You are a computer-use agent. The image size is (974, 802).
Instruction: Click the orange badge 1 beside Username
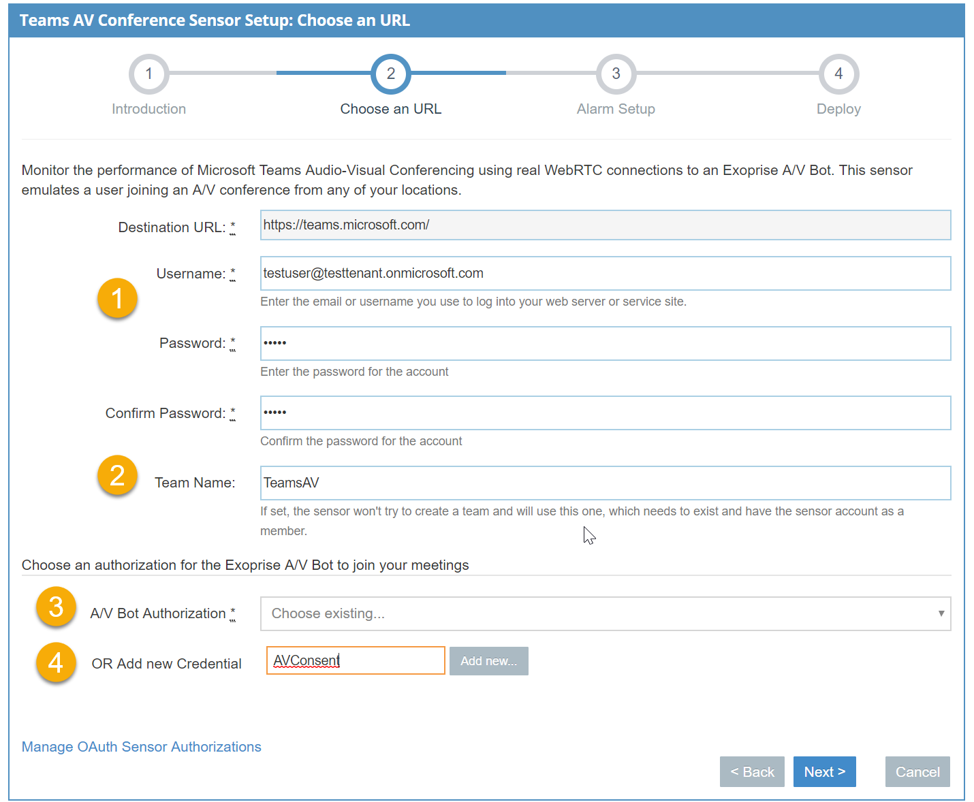point(117,298)
